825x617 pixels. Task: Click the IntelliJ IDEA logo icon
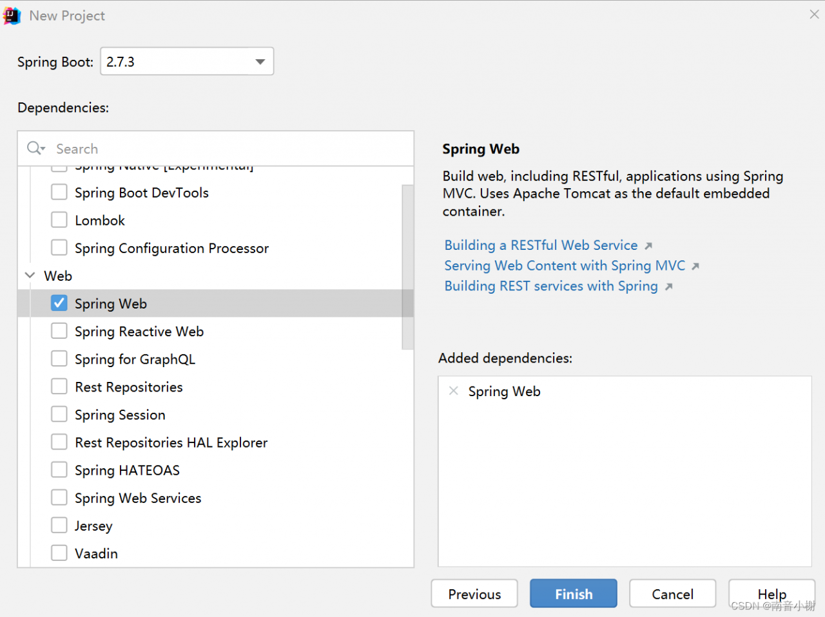12,16
